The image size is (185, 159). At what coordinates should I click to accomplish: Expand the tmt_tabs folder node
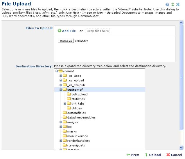click(65, 104)
